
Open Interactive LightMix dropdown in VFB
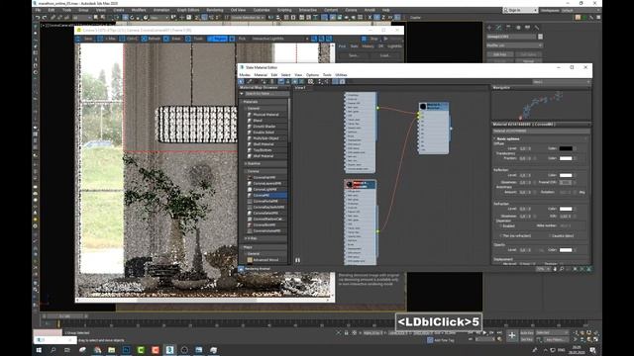pyautogui.click(x=279, y=39)
